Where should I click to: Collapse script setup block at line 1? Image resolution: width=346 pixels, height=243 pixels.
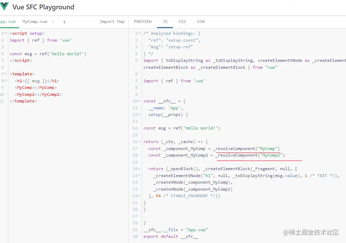click(6, 33)
